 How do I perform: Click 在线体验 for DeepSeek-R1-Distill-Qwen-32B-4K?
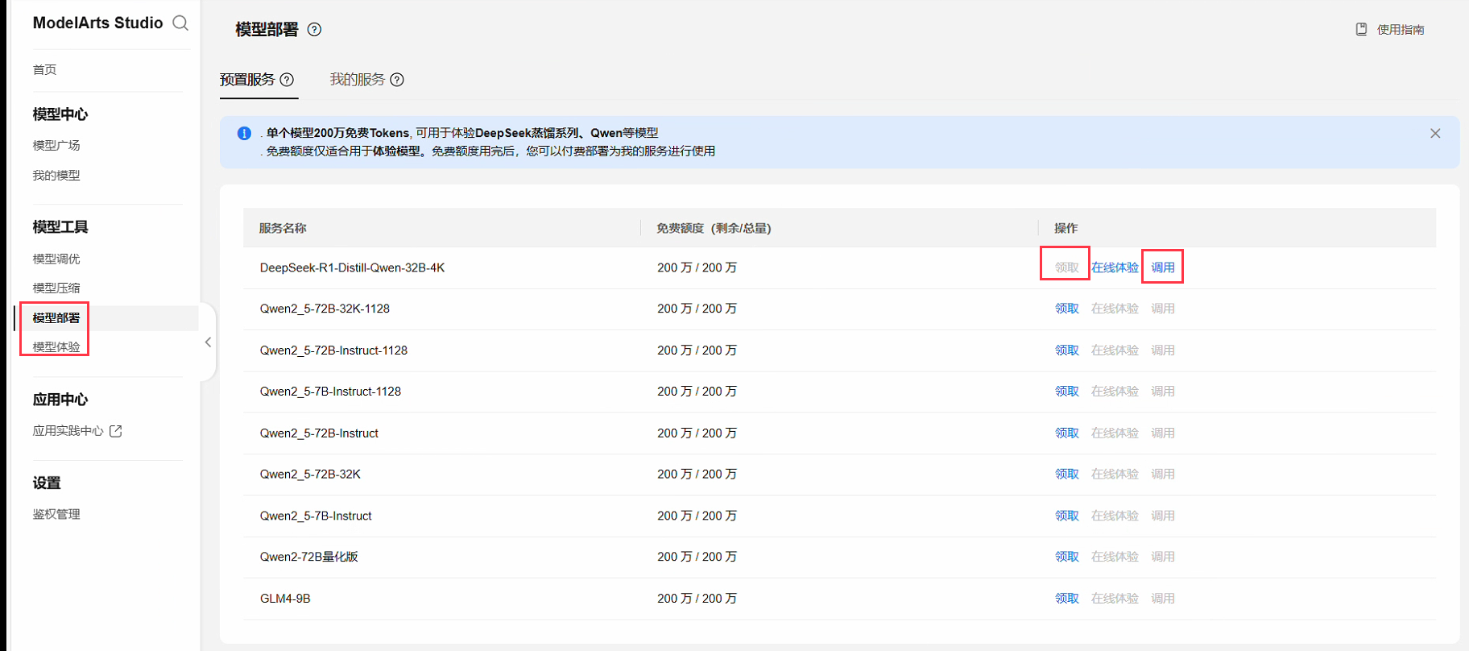coord(1115,267)
